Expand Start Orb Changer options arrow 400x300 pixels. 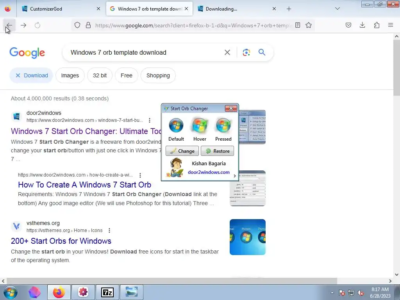(x=235, y=176)
